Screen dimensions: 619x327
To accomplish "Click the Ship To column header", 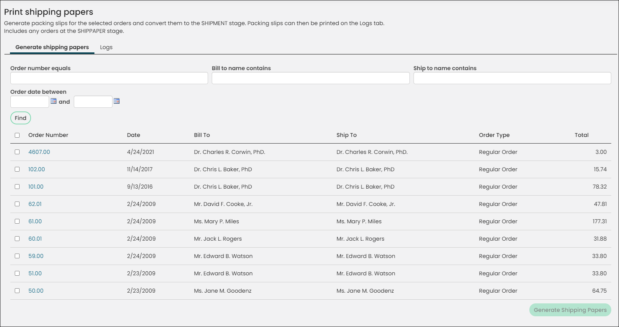I will [346, 135].
